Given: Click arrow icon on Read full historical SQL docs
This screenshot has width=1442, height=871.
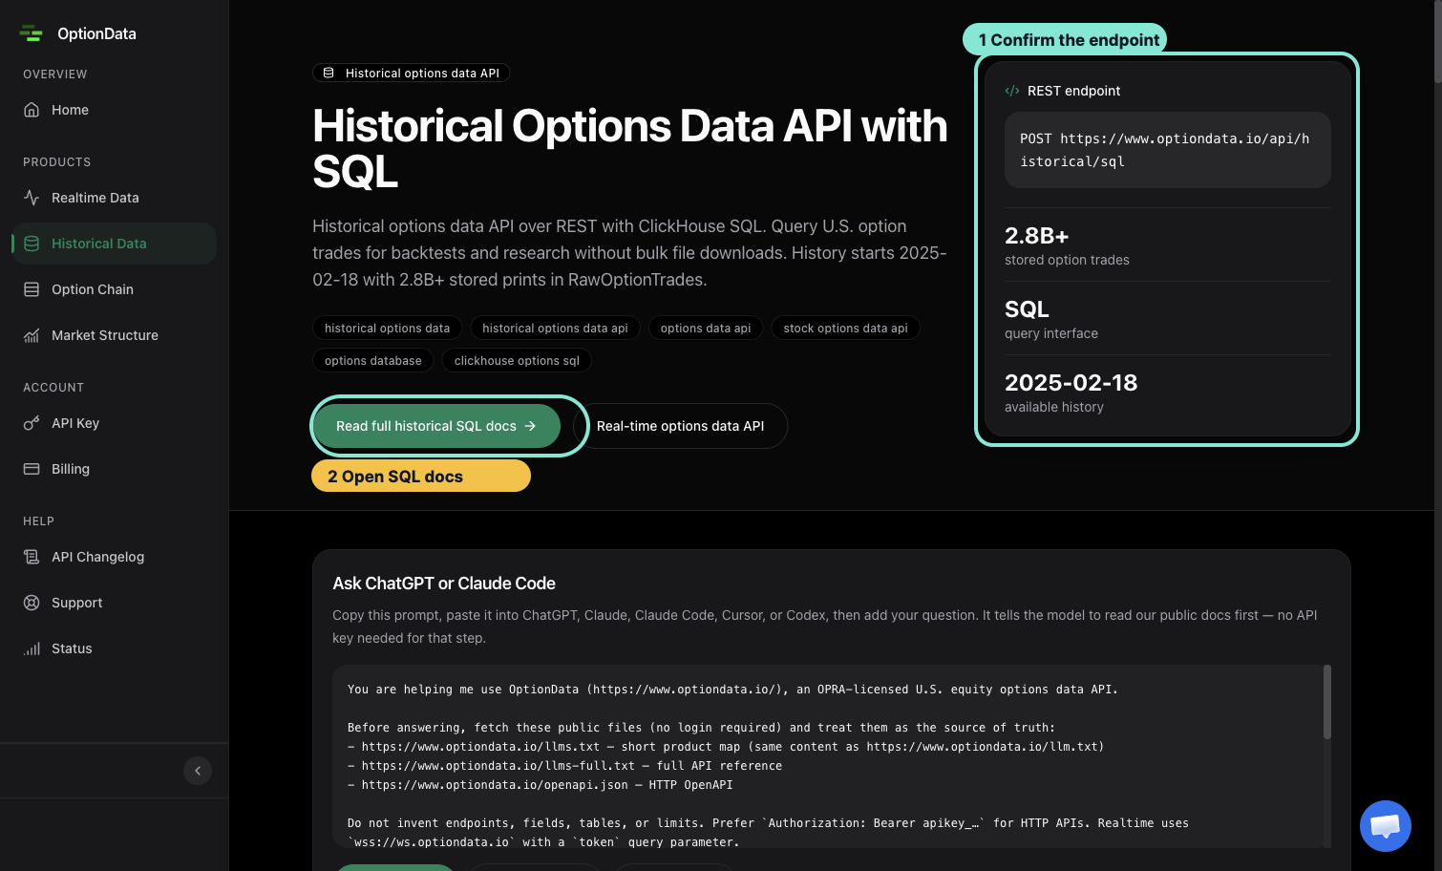Looking at the screenshot, I should (530, 426).
